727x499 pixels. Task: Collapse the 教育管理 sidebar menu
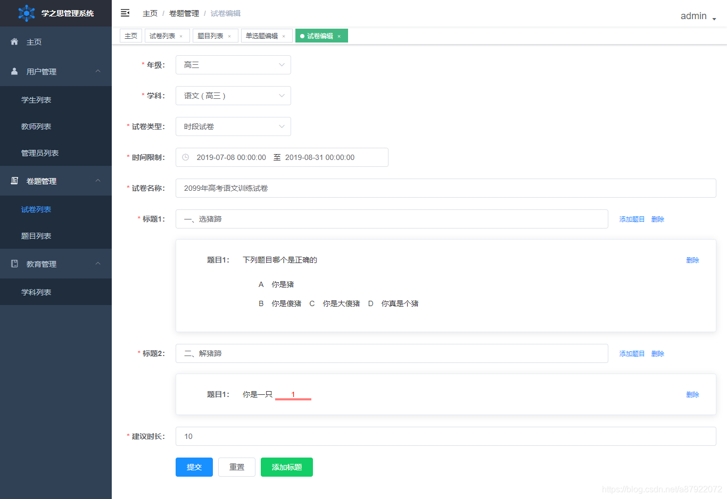point(56,264)
